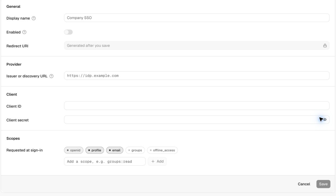Click the Enabled label text
The height and width of the screenshot is (196, 336).
pyautogui.click(x=14, y=32)
